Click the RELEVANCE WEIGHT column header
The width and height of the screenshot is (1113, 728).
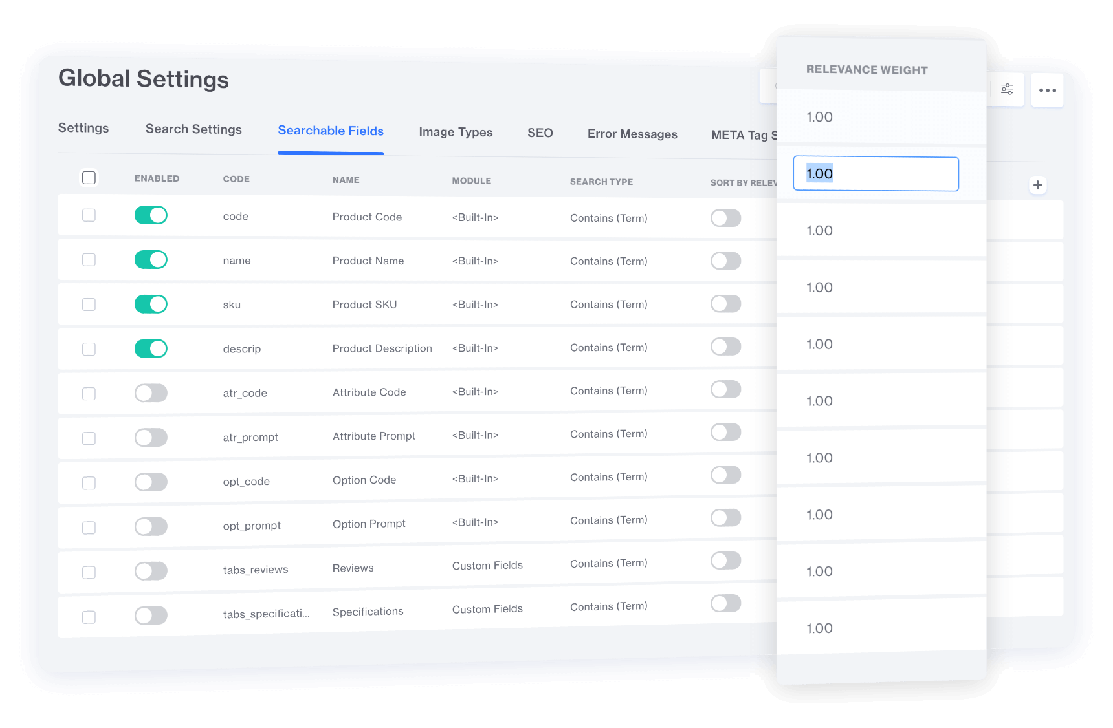pyautogui.click(x=866, y=70)
